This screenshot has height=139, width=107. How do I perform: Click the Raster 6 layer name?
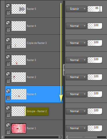coord(31,94)
